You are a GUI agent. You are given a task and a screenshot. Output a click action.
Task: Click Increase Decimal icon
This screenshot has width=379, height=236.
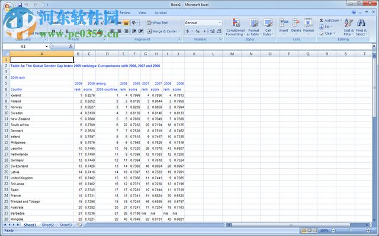[212, 31]
